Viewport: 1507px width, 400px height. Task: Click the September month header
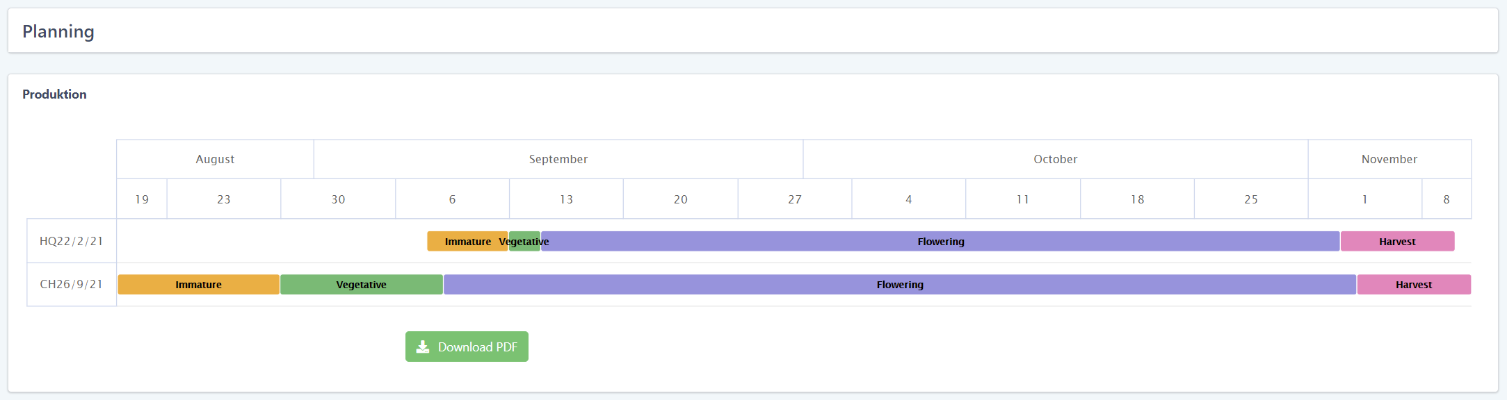tap(558, 159)
